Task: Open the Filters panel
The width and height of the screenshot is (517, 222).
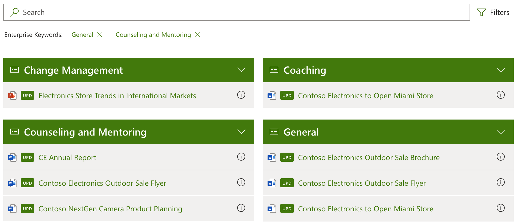Action: click(493, 12)
